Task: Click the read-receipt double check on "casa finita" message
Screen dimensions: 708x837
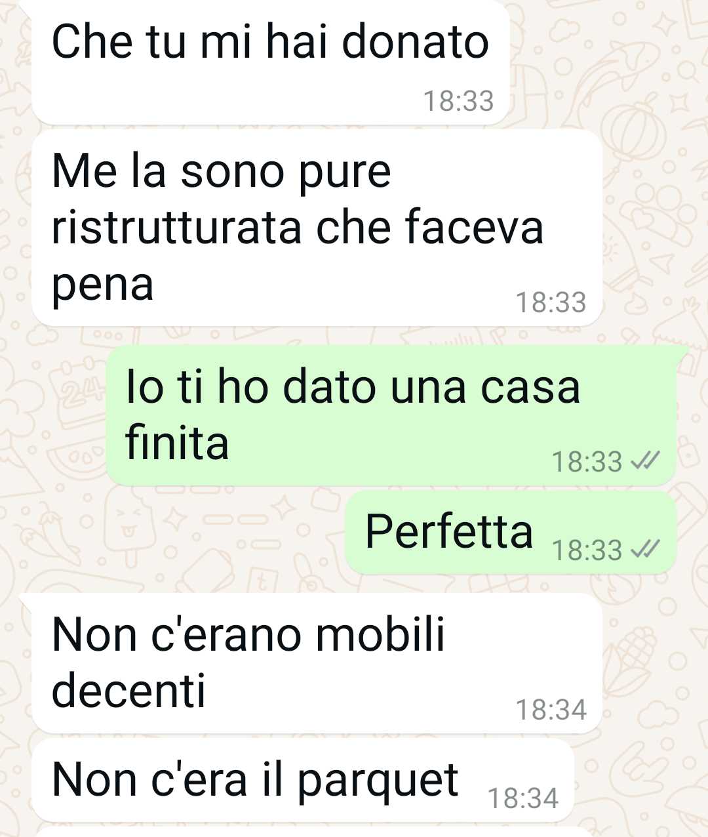Action: (x=644, y=461)
